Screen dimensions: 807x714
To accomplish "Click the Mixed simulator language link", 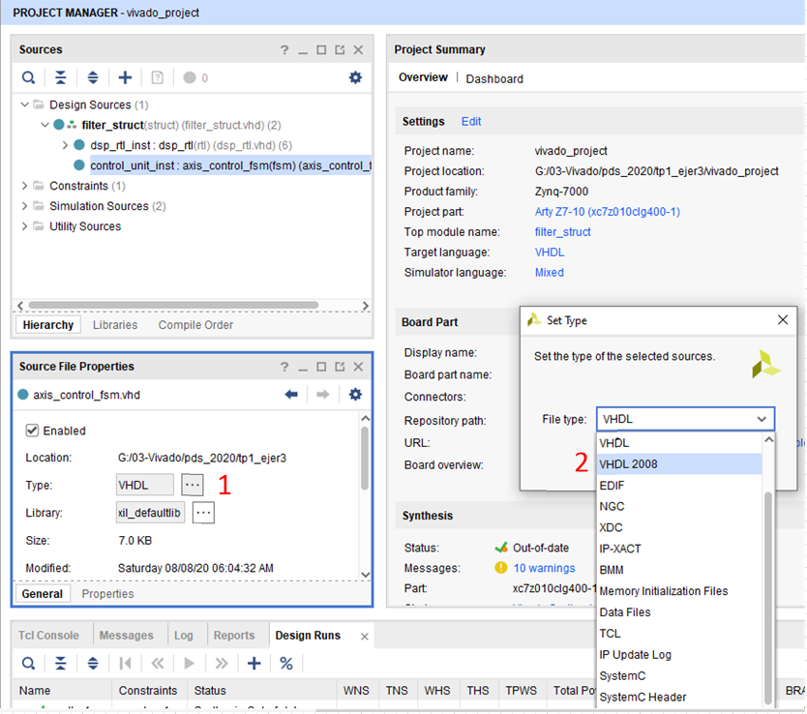I will click(x=550, y=272).
